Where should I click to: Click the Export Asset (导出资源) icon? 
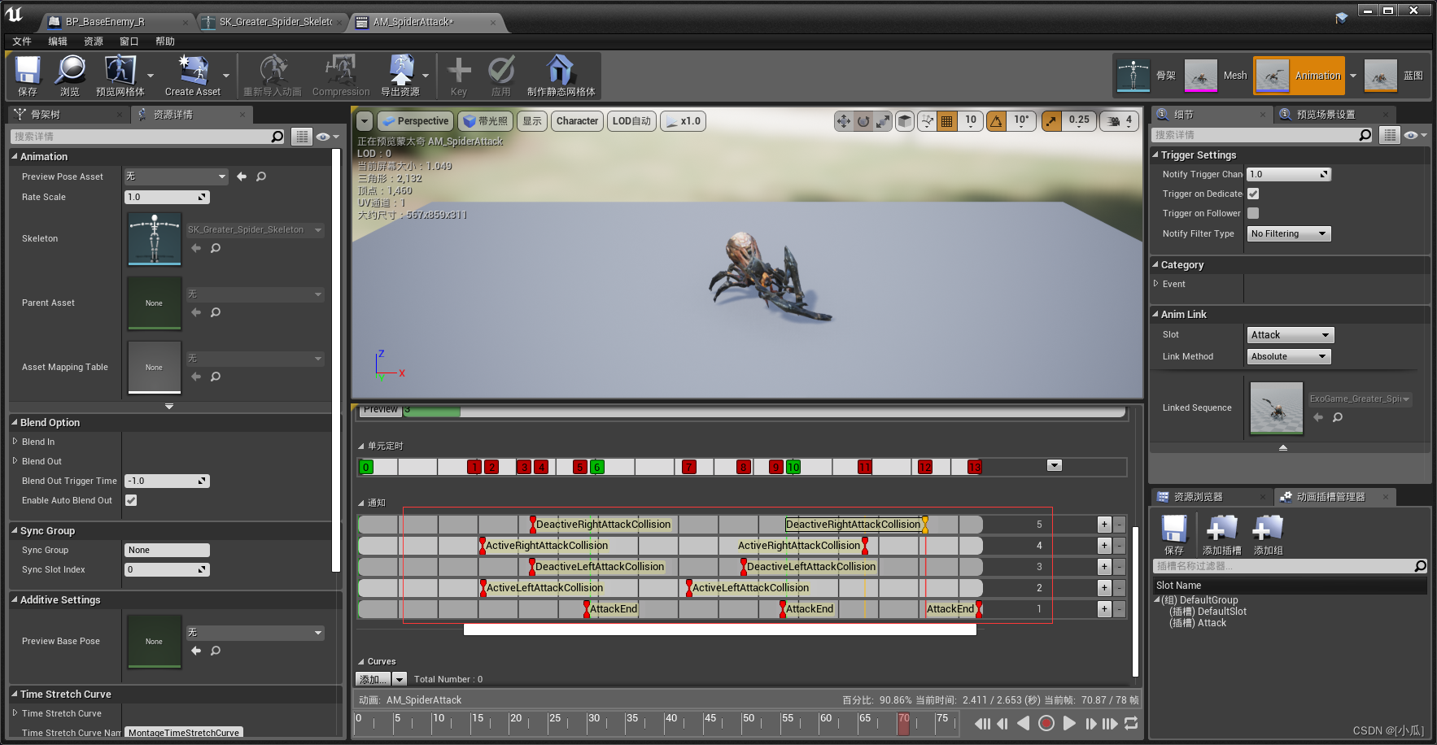point(400,76)
